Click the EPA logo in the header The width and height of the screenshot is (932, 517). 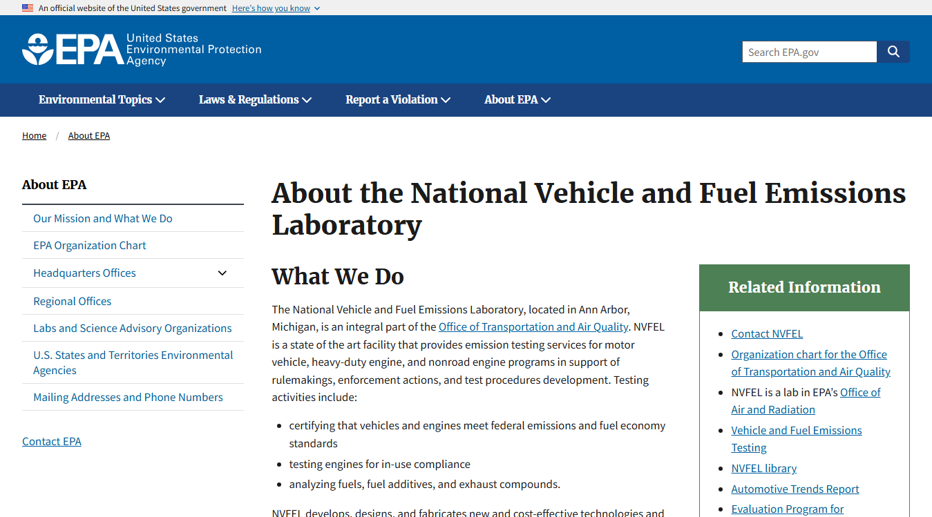142,49
